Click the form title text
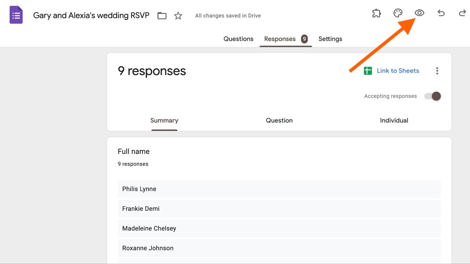This screenshot has width=470, height=264. point(91,16)
